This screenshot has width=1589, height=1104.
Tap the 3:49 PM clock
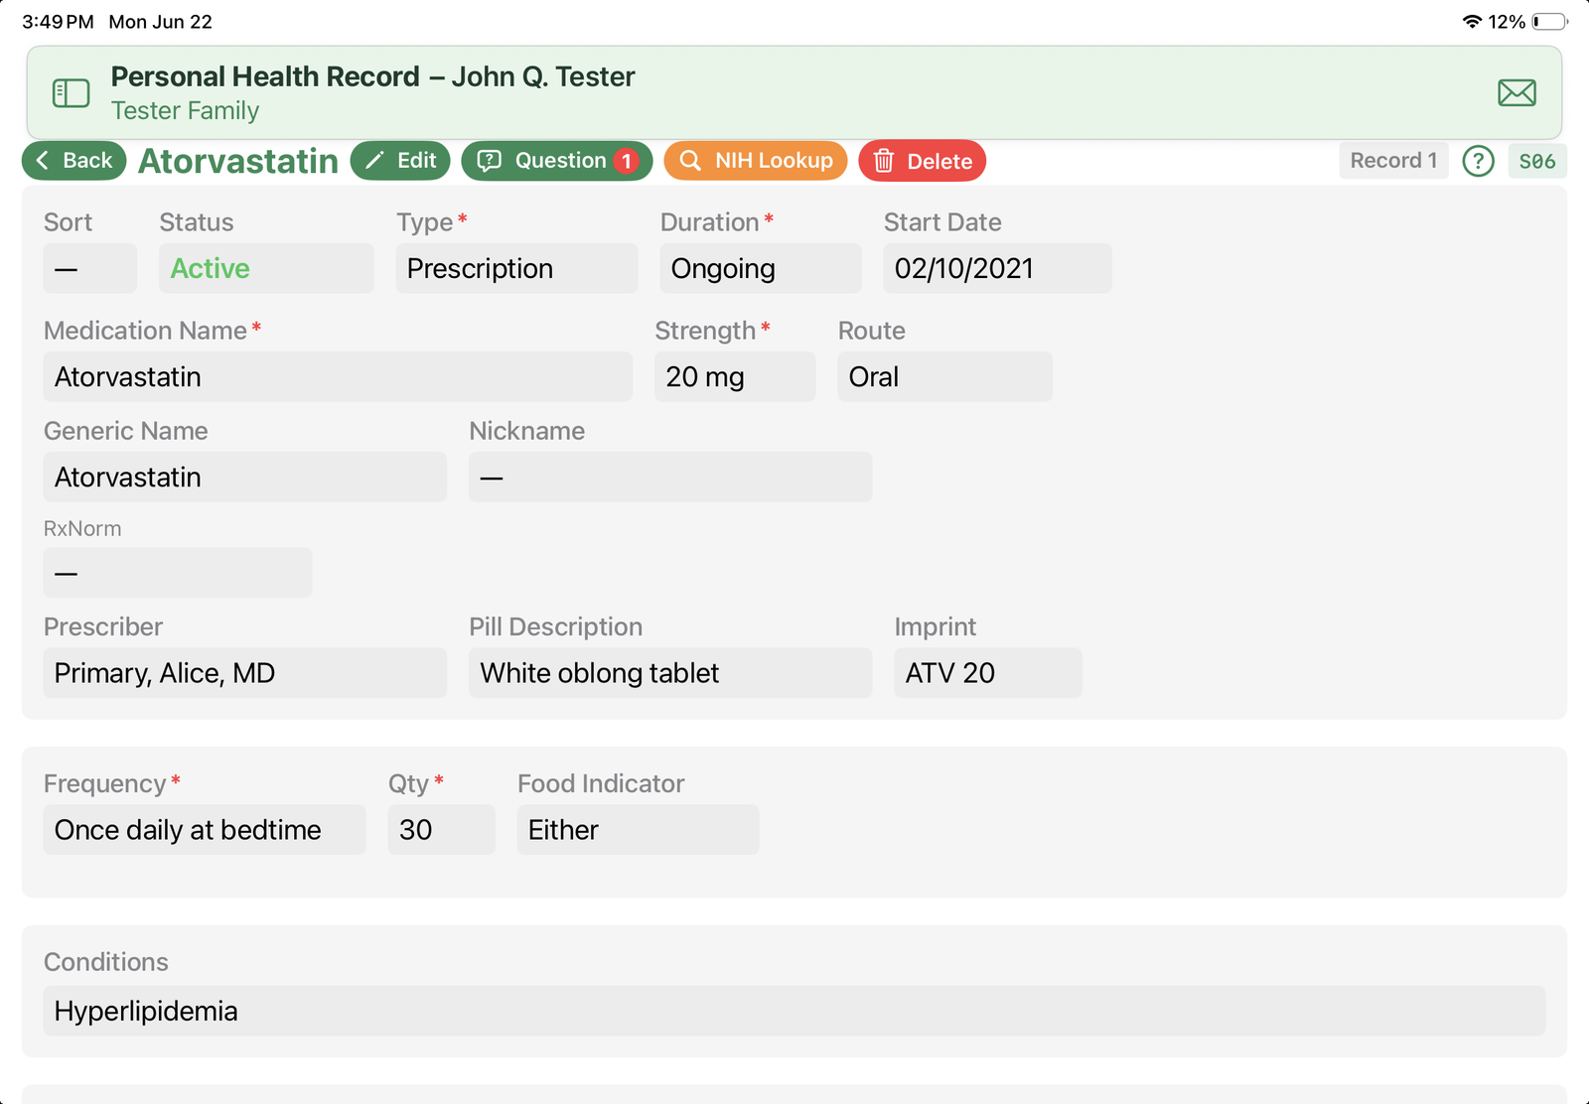(59, 22)
